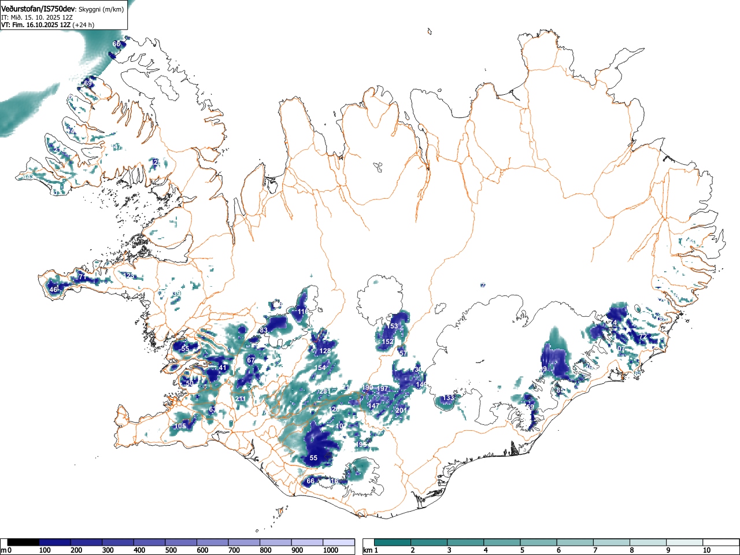Select the '(+24 h)' forecast offset text
This screenshot has height=555, width=740.
[83, 25]
